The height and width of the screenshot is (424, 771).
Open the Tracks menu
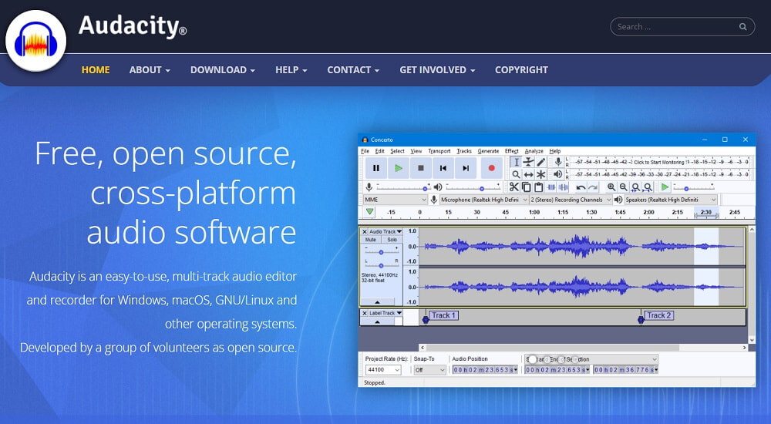coord(463,151)
